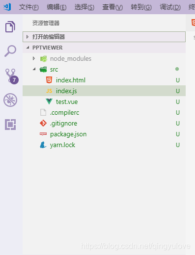Open the Search view icon

click(10, 51)
